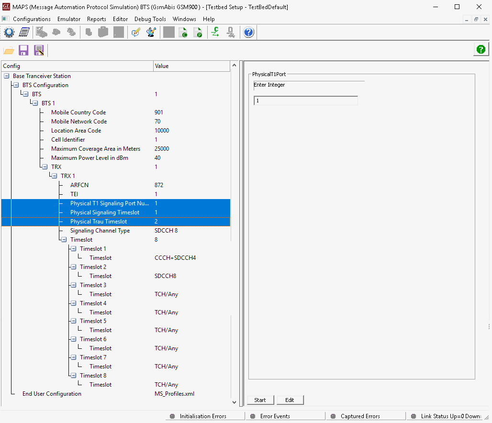
Task: Open the Debug Tools menu
Action: (x=151, y=19)
